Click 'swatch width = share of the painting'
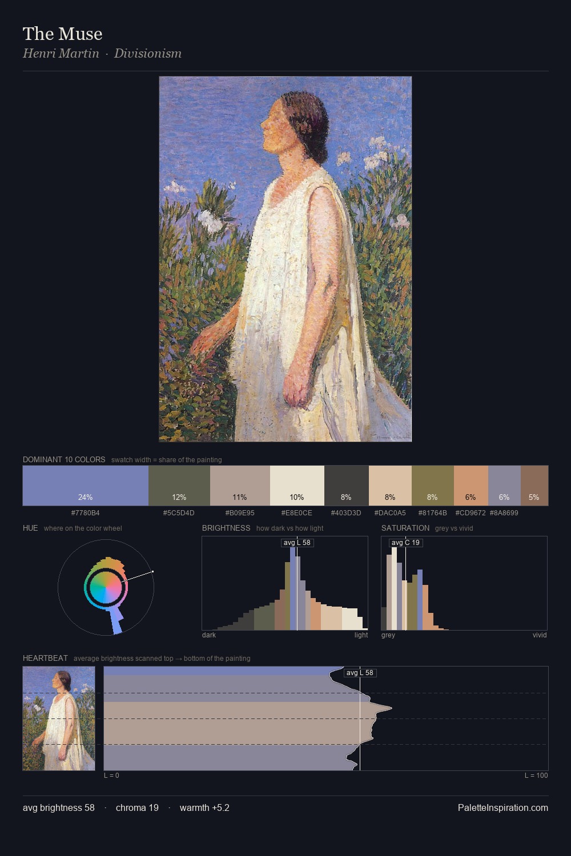The height and width of the screenshot is (856, 571). pos(167,460)
